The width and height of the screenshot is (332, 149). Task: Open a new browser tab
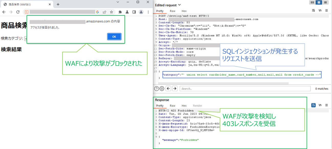point(58,4)
